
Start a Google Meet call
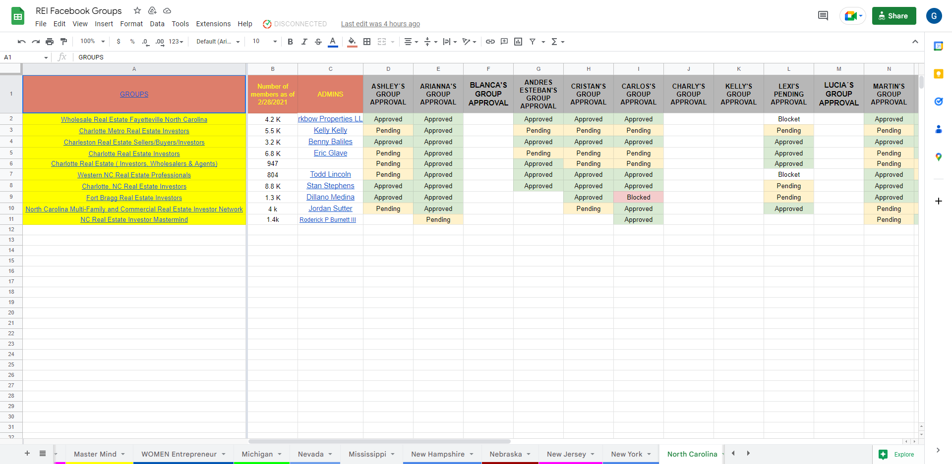pos(853,16)
